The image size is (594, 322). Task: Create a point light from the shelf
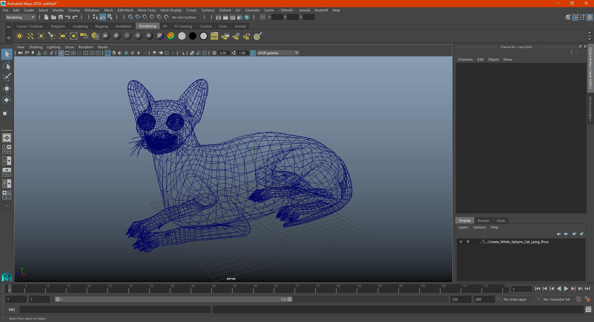click(x=41, y=36)
